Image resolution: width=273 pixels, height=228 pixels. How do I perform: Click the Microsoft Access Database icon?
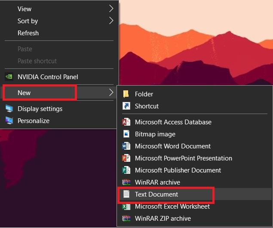point(126,122)
